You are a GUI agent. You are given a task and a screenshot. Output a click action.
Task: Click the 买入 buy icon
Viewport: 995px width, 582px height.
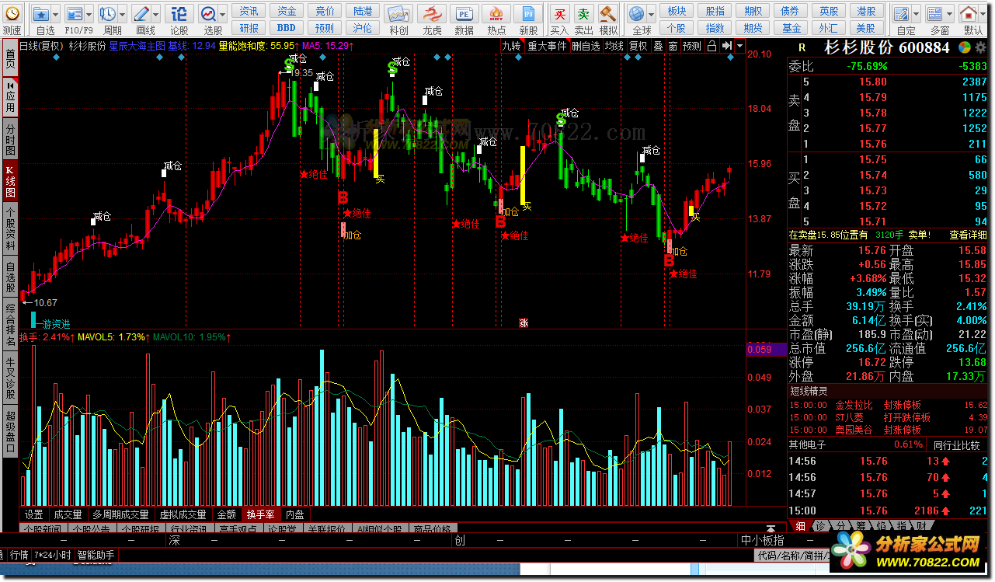[559, 14]
